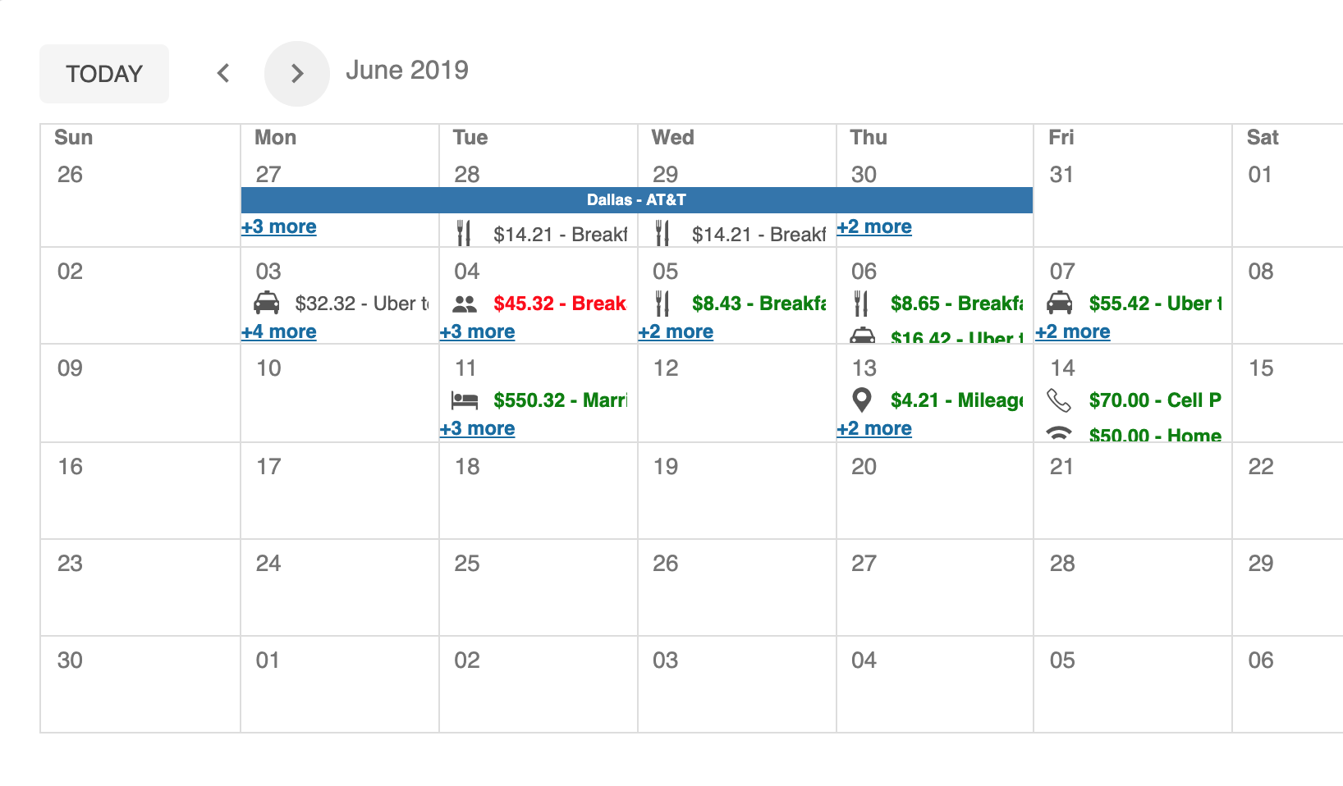Open the $45.32 red breakfast expense
The image size is (1343, 786).
tap(559, 304)
